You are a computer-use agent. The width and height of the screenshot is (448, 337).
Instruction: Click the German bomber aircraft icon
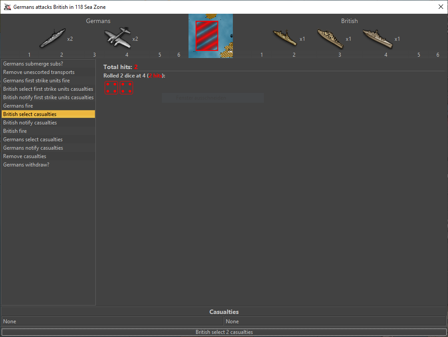(x=117, y=38)
